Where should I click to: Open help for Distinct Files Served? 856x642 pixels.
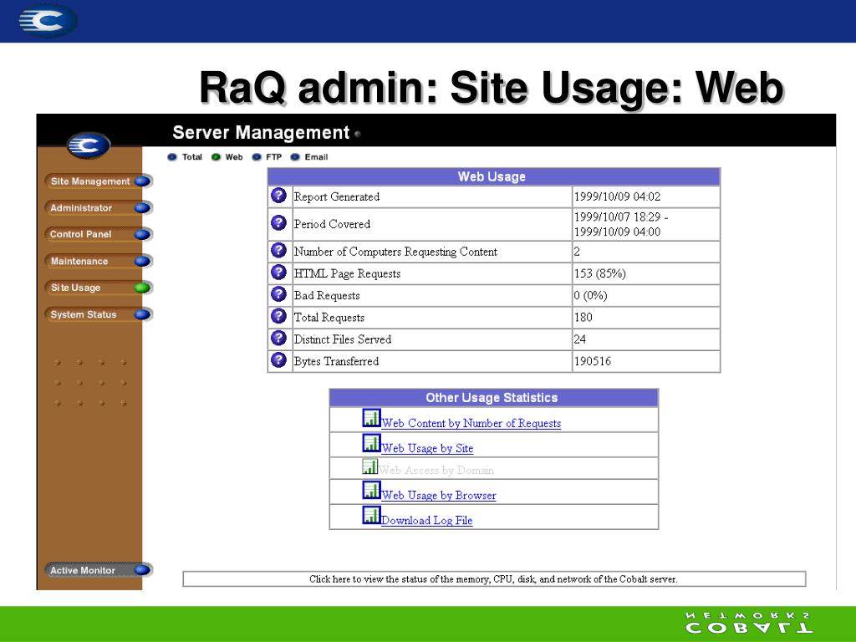point(278,338)
